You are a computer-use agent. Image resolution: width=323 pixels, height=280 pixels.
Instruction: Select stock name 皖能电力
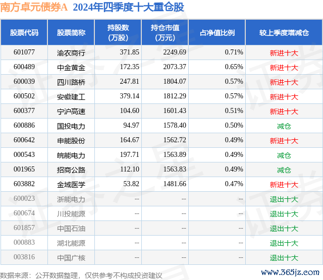pos(71,155)
